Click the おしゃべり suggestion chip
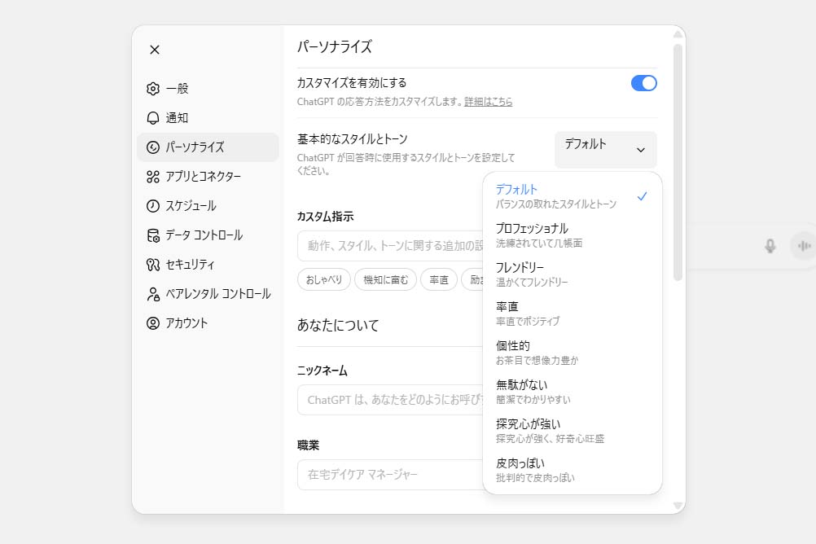 [x=324, y=280]
